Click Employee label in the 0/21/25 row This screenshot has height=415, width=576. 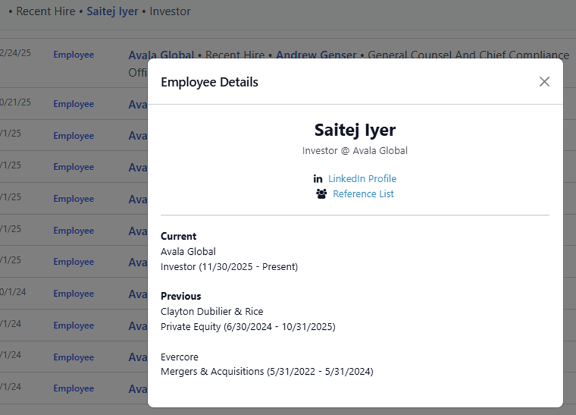tap(73, 103)
